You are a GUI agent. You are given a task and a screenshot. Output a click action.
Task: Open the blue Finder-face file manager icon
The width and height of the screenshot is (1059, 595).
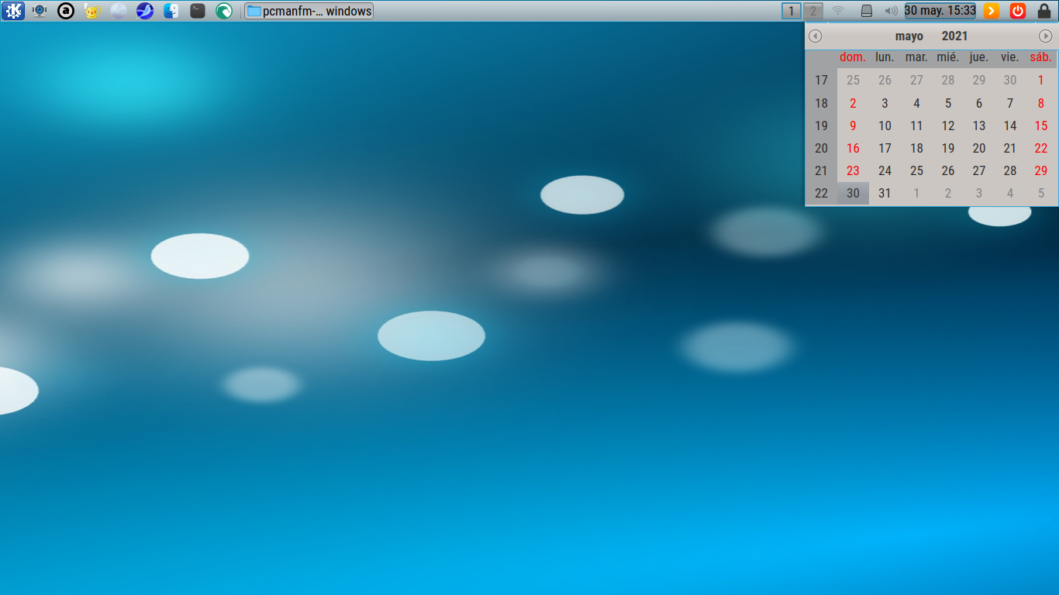171,11
